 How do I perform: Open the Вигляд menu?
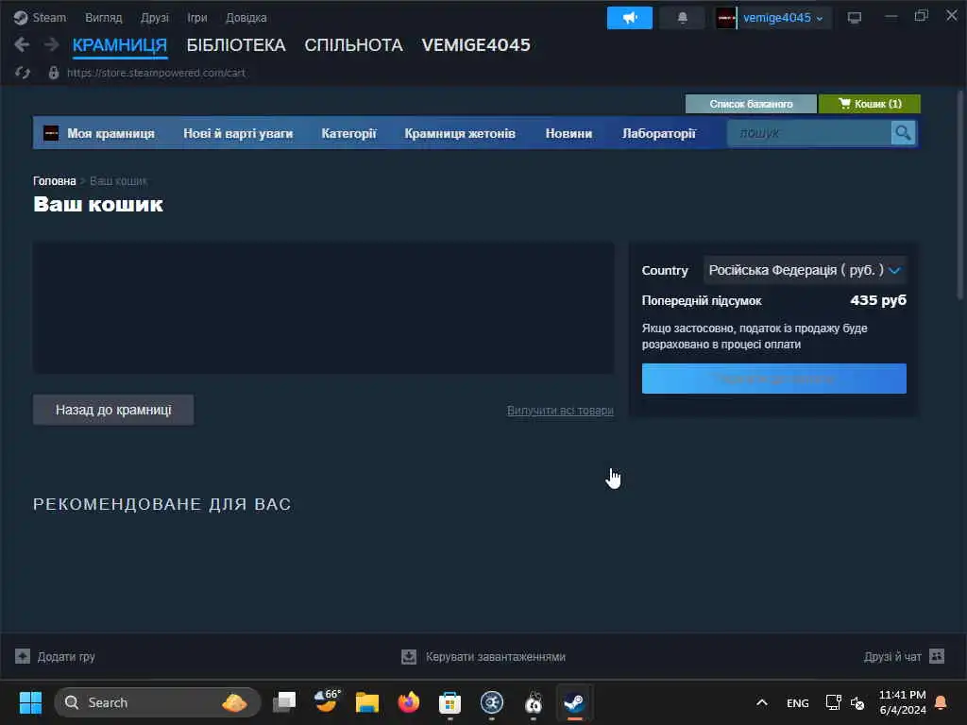pyautogui.click(x=104, y=17)
